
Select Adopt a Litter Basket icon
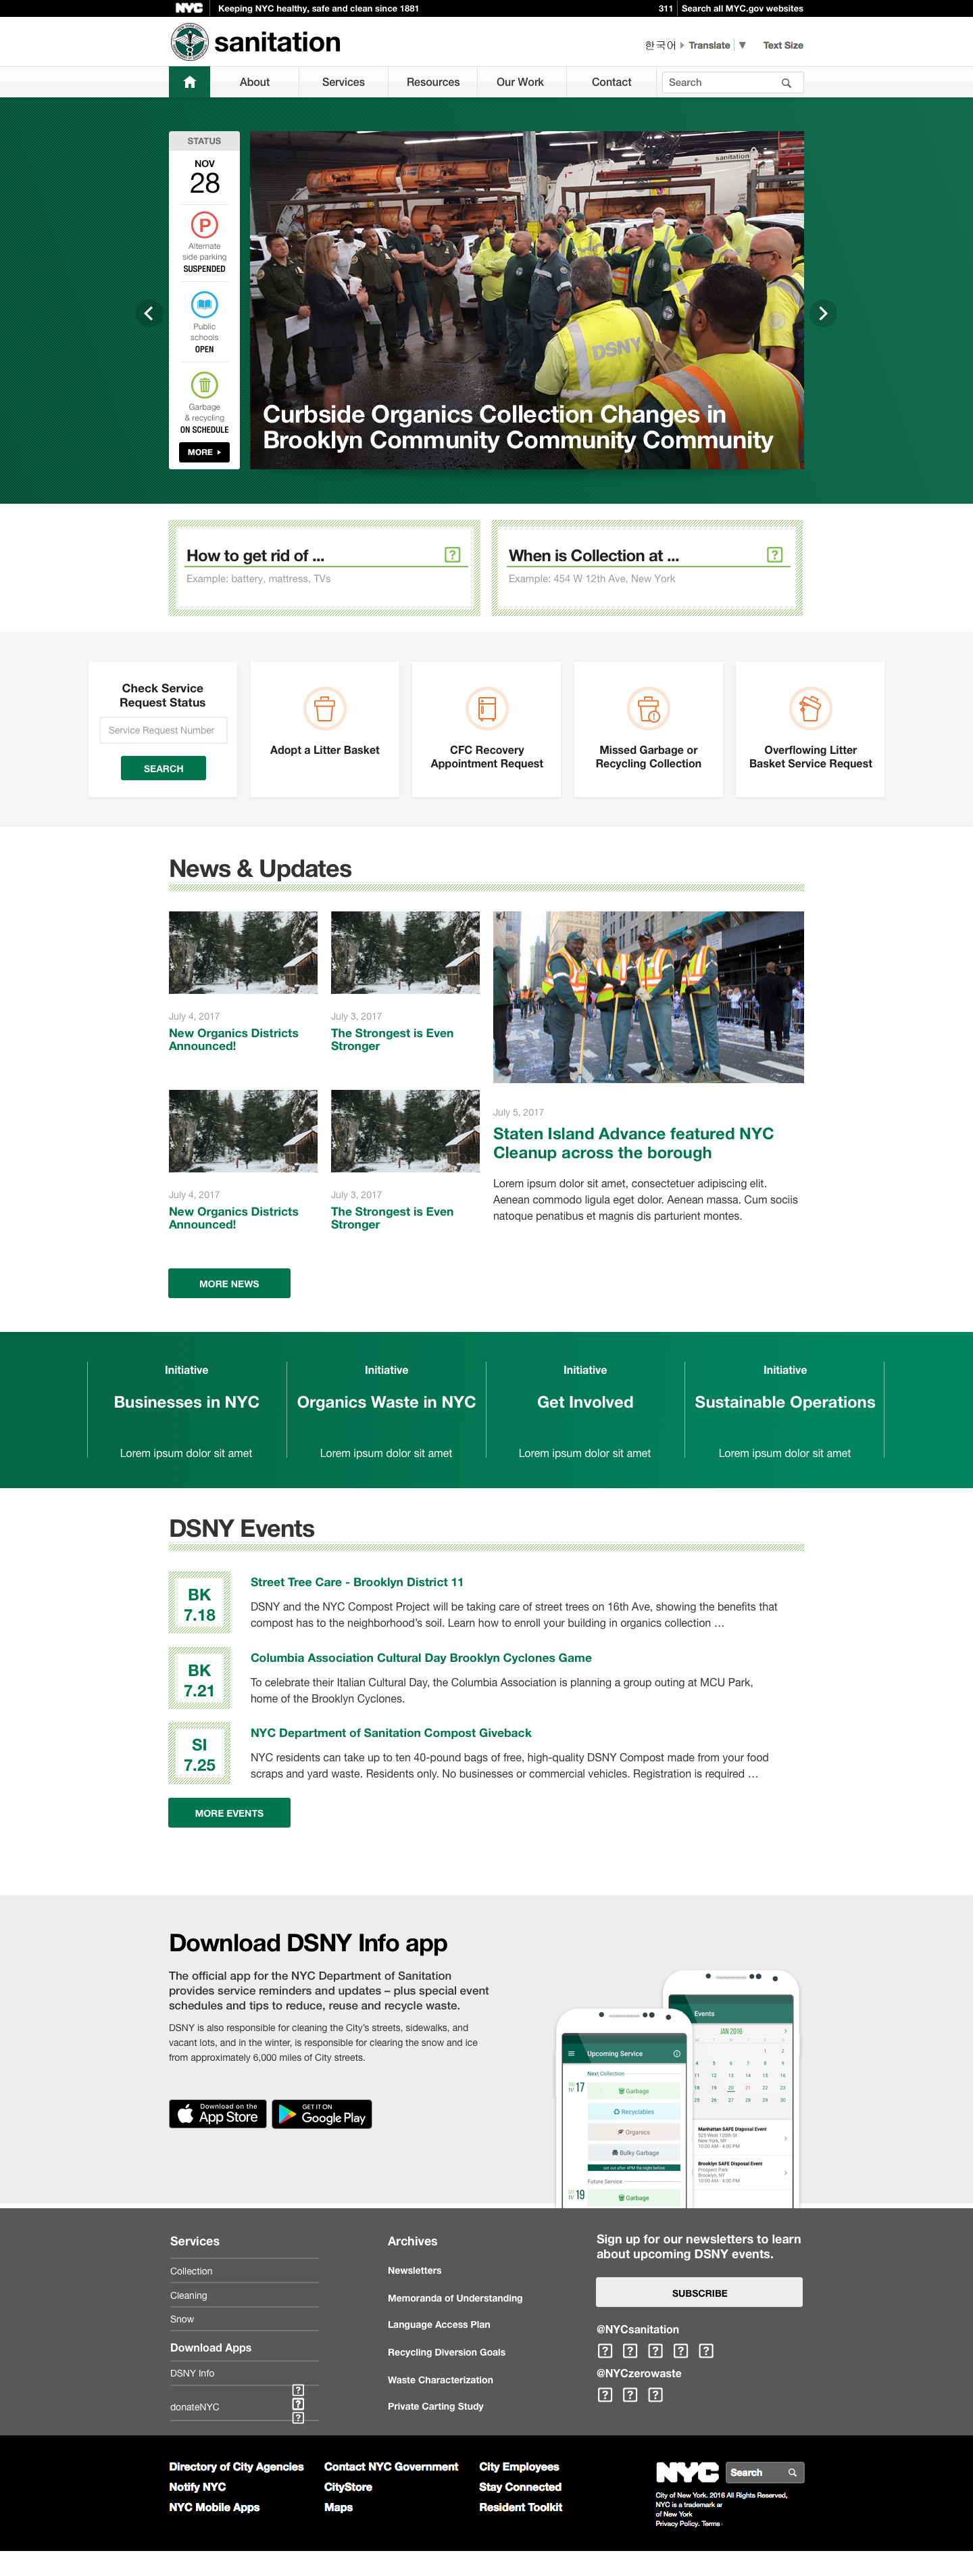(x=324, y=709)
